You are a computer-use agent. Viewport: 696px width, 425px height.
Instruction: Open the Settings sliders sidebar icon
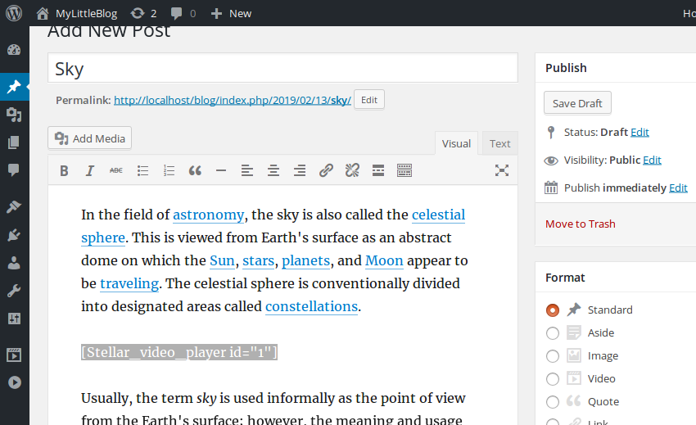click(14, 319)
